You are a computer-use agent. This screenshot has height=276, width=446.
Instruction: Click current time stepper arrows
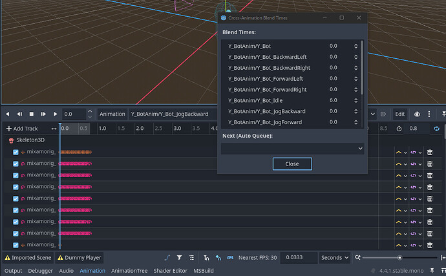[90, 114]
